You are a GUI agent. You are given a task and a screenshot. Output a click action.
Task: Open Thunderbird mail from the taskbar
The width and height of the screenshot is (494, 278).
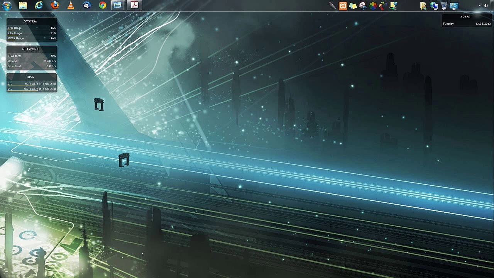pos(87,5)
